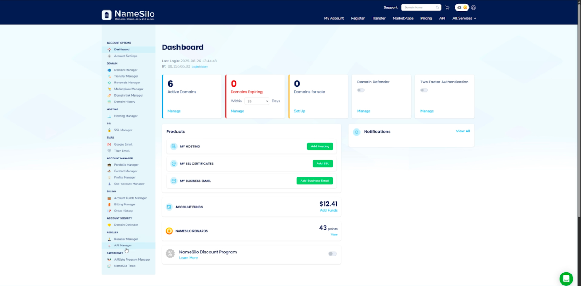The width and height of the screenshot is (581, 286).
Task: Open the live chat bubble icon
Action: tap(566, 279)
